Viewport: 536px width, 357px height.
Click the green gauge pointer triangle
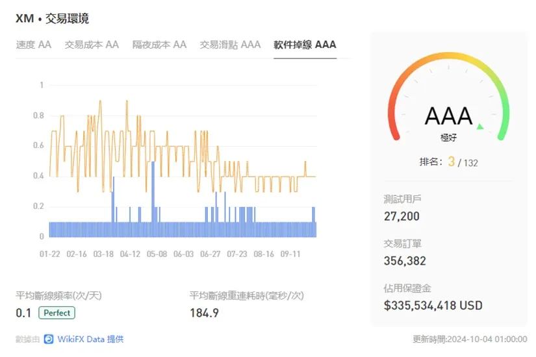pyautogui.click(x=480, y=127)
